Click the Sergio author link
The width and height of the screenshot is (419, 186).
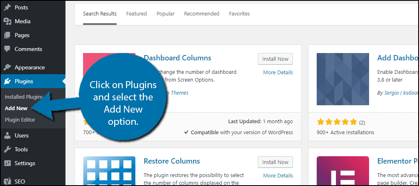pyautogui.click(x=402, y=93)
